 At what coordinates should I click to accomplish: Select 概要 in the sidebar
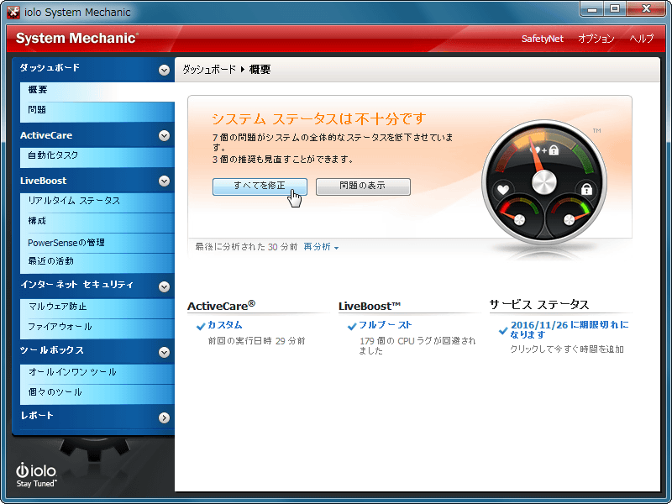97,90
